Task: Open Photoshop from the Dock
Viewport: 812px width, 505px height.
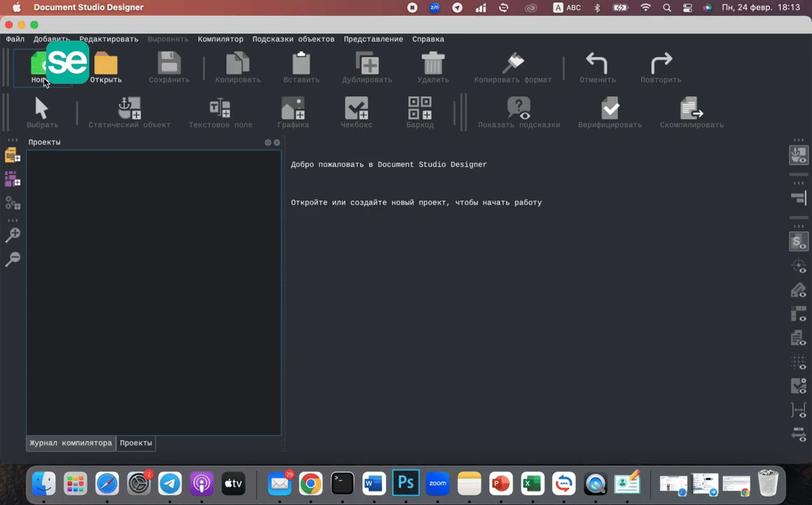Action: (405, 483)
